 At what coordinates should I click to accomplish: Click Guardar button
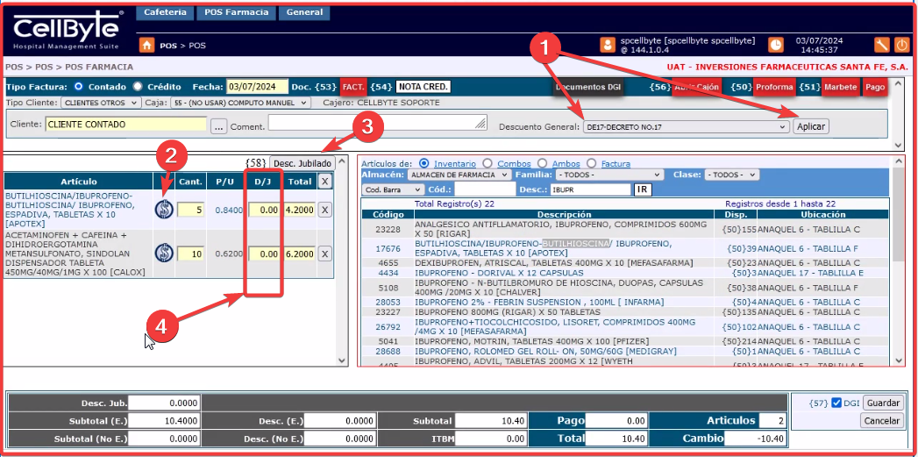(883, 403)
